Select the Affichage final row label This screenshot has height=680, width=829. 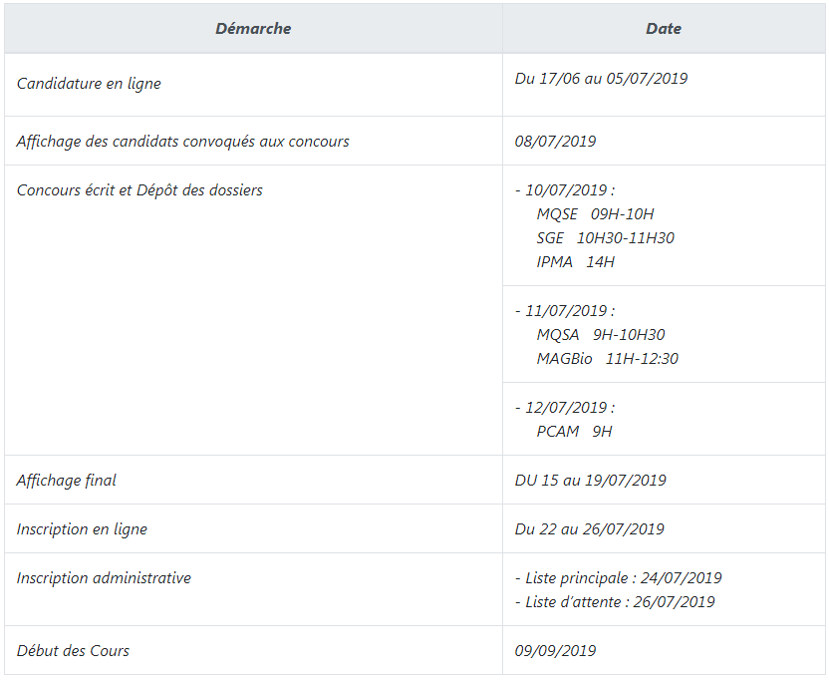click(66, 480)
